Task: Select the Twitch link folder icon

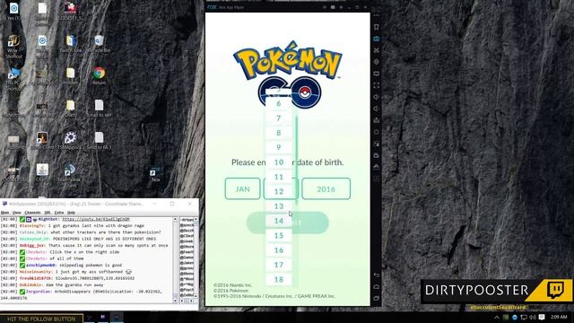Action: coord(71,44)
